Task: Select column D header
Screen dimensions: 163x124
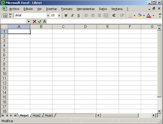Action: pos(85,27)
